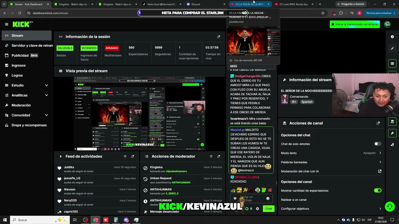The height and width of the screenshot is (224, 399).
Task: Open the browser tab search dropdown arrow
Action: [x=4, y=4]
